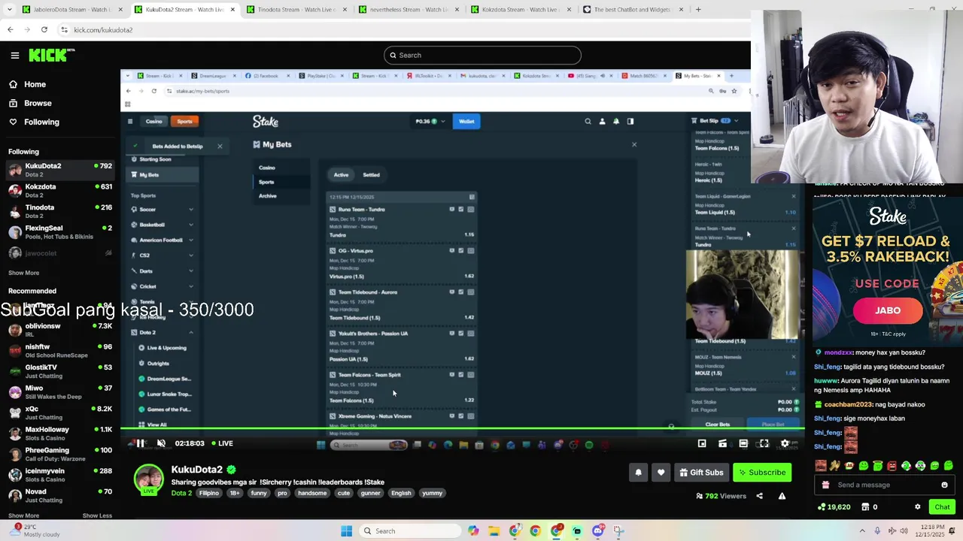Go to Home in sidebar

(35, 85)
